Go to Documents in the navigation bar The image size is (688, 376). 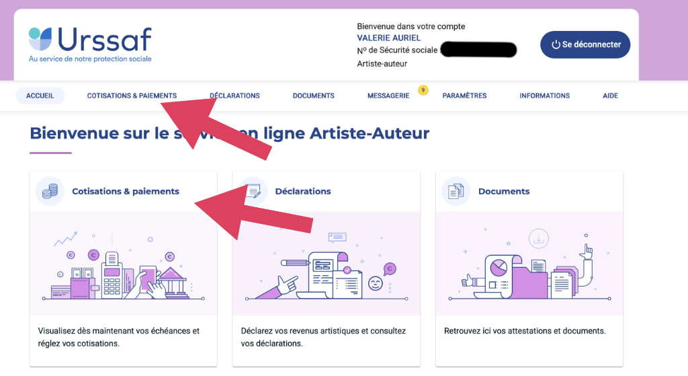tap(313, 96)
